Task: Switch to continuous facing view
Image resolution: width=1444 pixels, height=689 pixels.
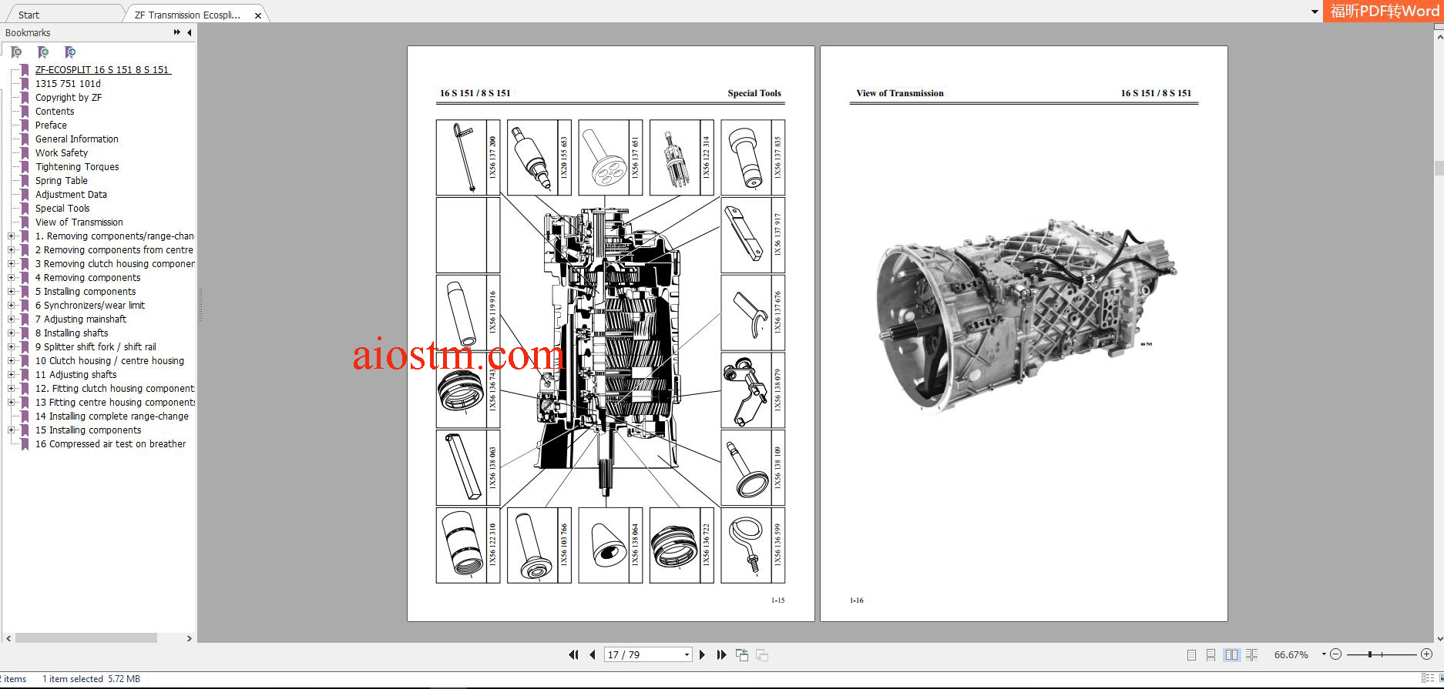Action: [1252, 655]
